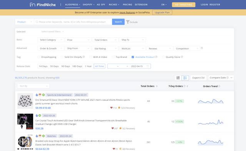This screenshot has width=246, height=151.
Task: Click star rating on Car Crystal gear knob
Action: (120, 128)
